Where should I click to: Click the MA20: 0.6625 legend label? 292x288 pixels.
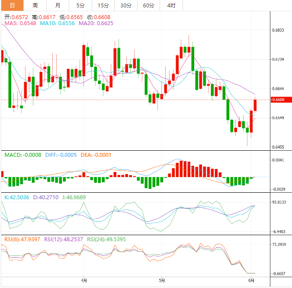pyautogui.click(x=96, y=23)
